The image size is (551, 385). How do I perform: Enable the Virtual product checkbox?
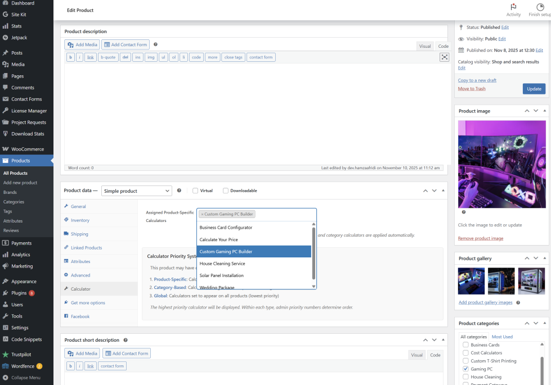(195, 191)
